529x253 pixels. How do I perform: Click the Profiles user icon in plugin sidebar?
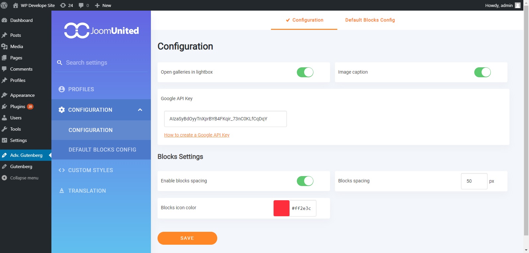[61, 89]
